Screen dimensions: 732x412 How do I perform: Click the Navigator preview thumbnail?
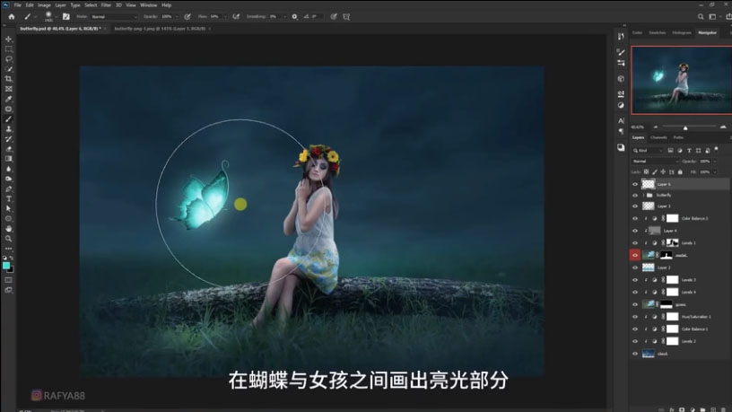(x=682, y=80)
